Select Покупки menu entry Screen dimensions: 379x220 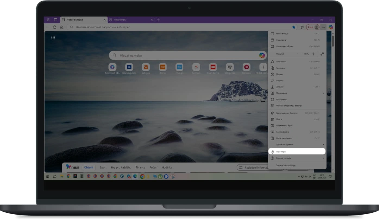[297, 80]
